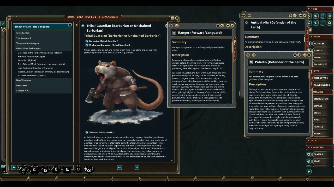Screen dimensions: 334x187
Task: Open the two-people users tool icon
Action: [x=316, y=16]
